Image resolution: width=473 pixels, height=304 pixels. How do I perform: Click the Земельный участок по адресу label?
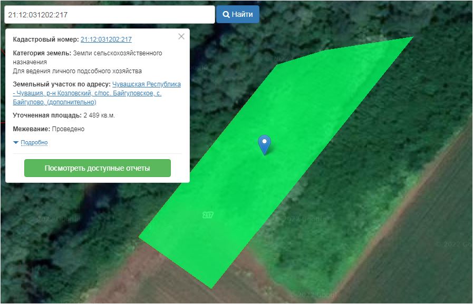point(61,84)
